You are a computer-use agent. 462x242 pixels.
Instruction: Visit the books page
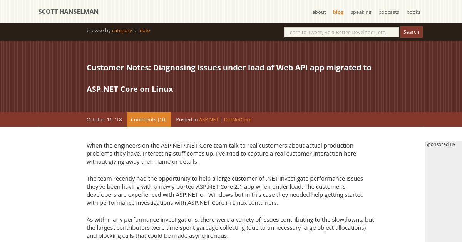413,12
